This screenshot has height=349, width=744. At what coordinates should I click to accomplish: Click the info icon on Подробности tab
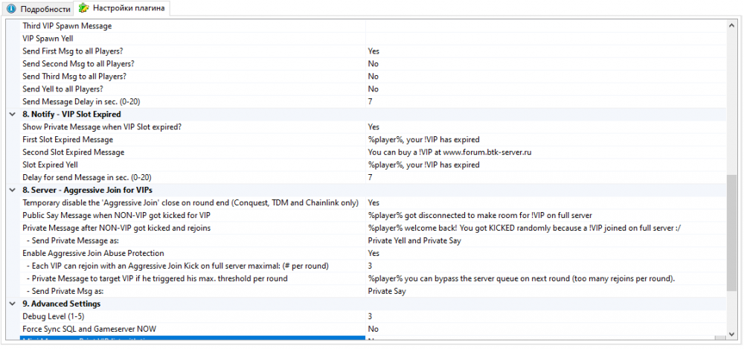(11, 9)
